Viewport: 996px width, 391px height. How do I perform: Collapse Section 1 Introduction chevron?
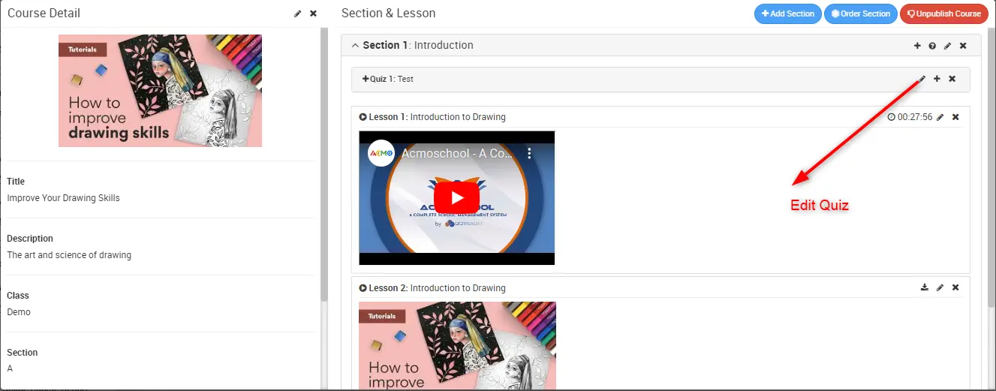[356, 46]
